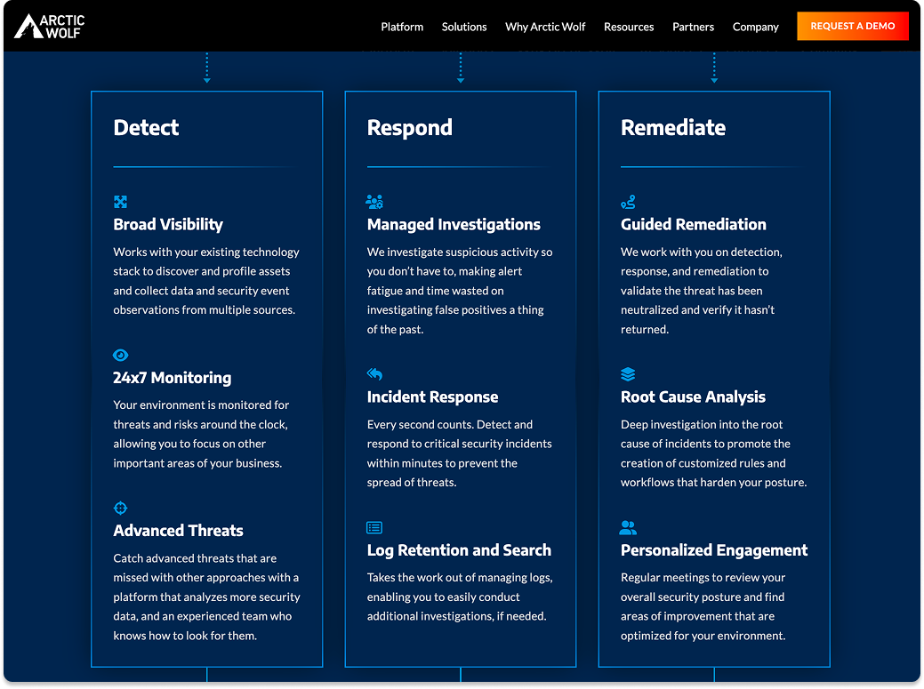The image size is (924, 689).
Task: Click the 24x7 Monitoring eye icon
Action: [120, 355]
